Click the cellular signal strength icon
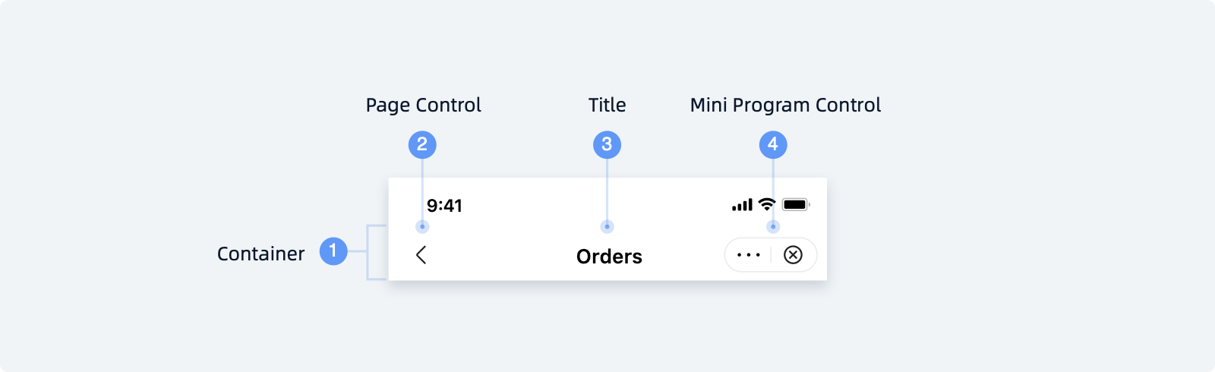This screenshot has height=372, width=1215. [x=742, y=205]
